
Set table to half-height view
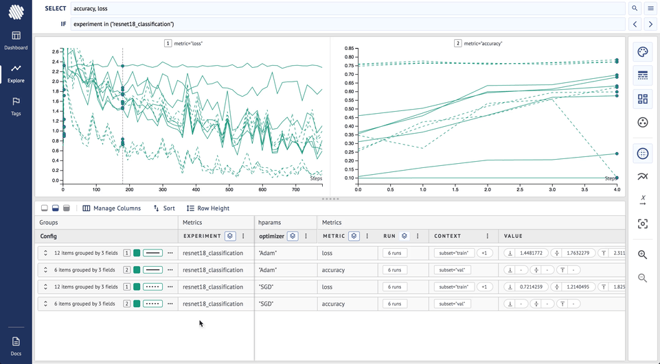click(55, 208)
